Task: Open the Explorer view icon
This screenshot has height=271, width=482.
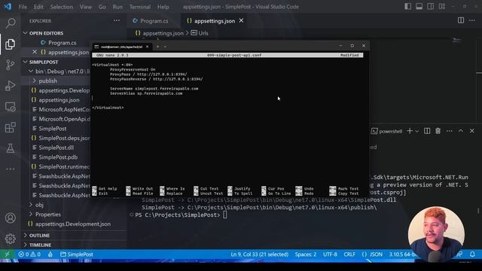Action: 10,44
